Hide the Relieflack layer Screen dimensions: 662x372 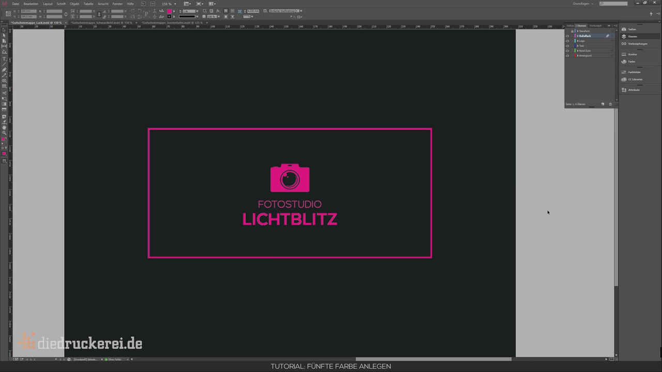(567, 36)
